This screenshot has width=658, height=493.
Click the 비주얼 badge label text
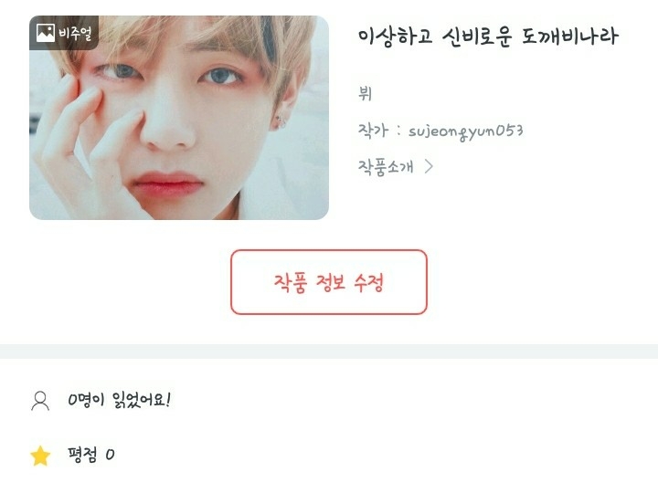point(75,33)
